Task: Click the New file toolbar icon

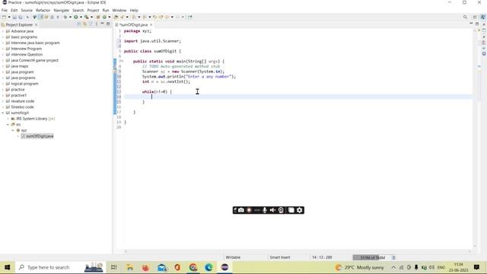Action: [x=4, y=17]
